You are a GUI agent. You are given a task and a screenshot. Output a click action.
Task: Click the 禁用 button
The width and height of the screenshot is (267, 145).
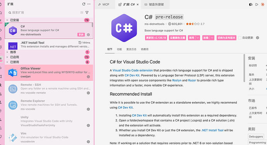point(192,38)
